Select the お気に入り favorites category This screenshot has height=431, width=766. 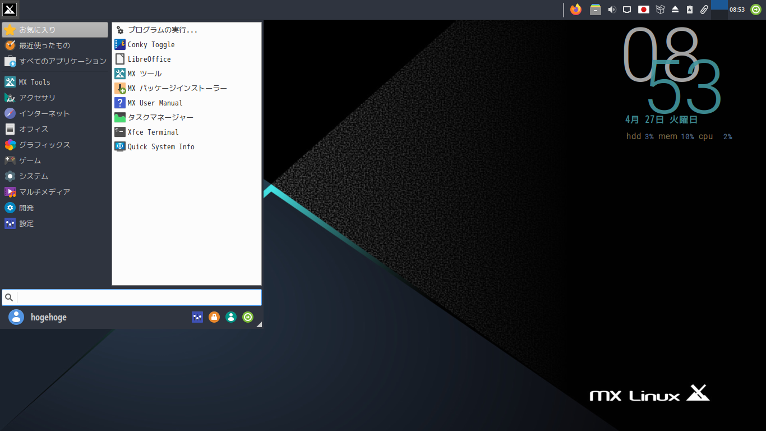55,30
